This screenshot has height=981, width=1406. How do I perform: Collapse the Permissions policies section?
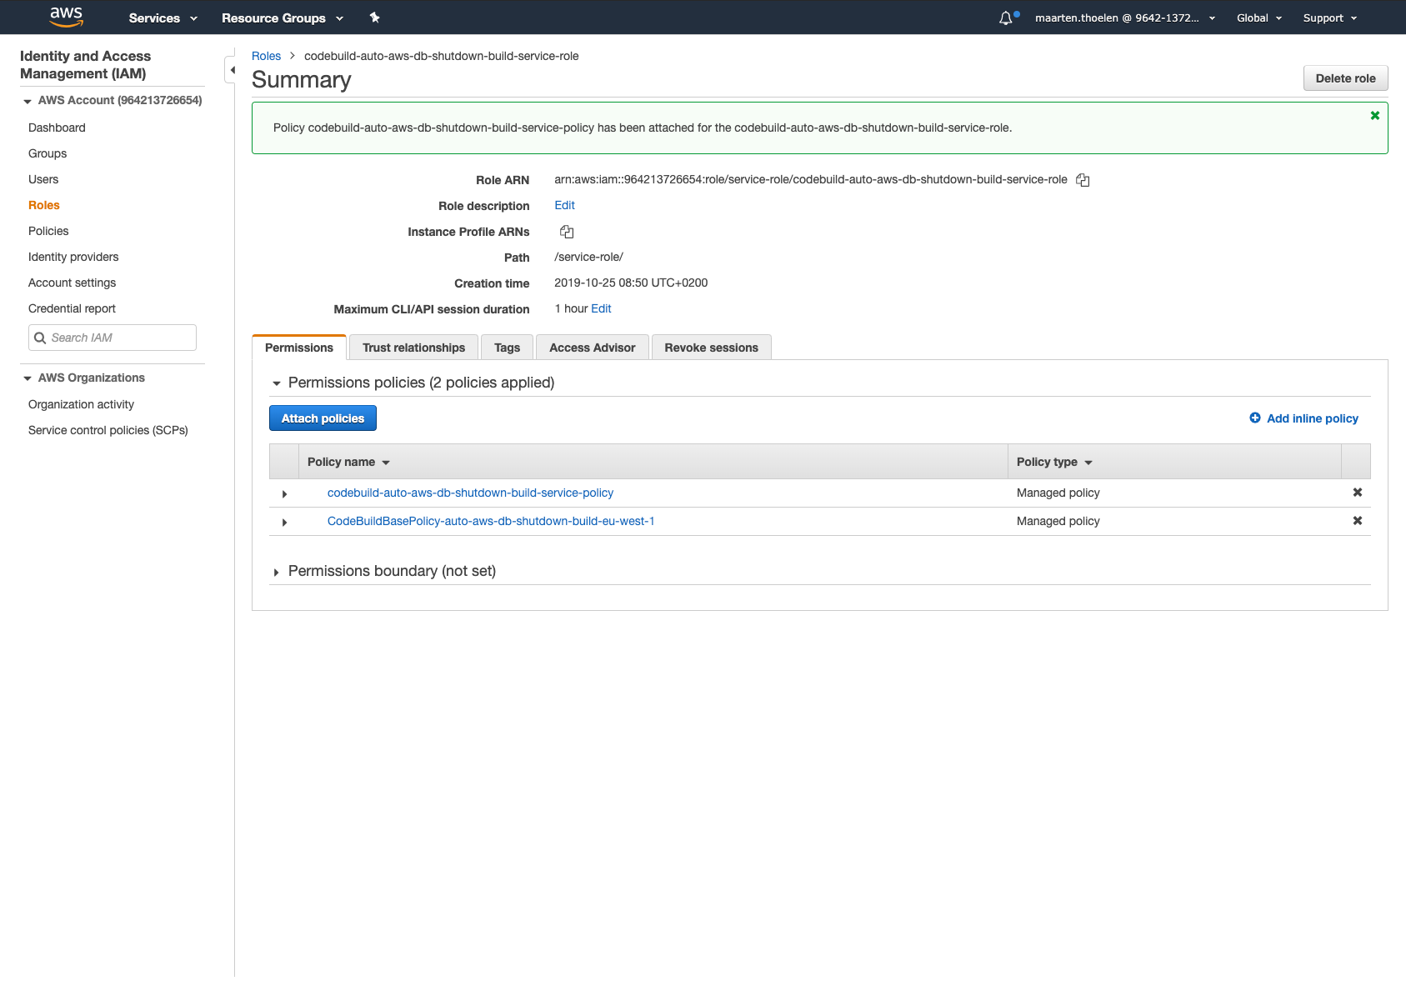coord(276,383)
